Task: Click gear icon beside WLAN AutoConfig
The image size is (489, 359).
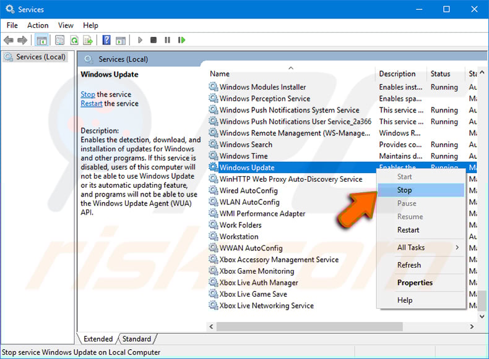Action: coord(214,202)
